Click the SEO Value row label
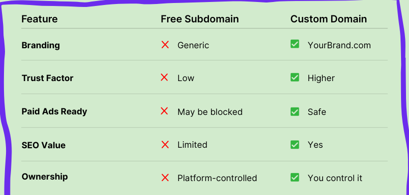Screen dimensions: 409x195 click(x=43, y=145)
